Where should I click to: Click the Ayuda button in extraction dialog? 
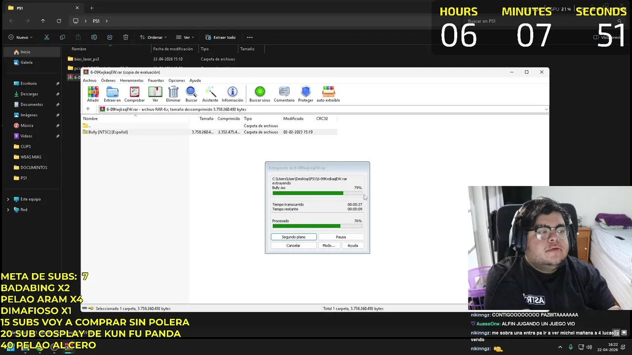[x=353, y=246]
